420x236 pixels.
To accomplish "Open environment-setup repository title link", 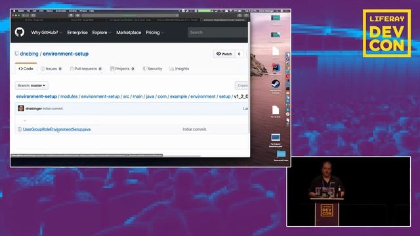I will tap(66, 54).
